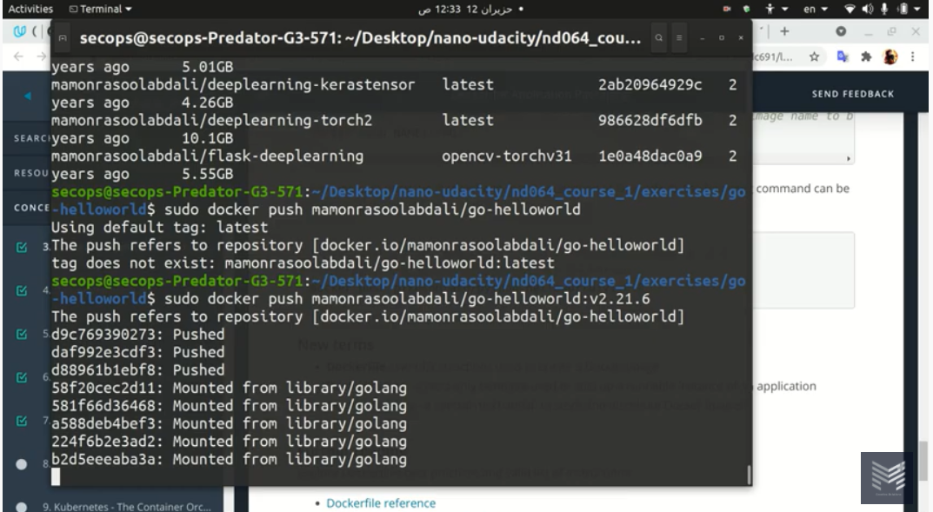Click the completed checkmark for lesson 6
Screen dimensions: 933x512
(22, 377)
